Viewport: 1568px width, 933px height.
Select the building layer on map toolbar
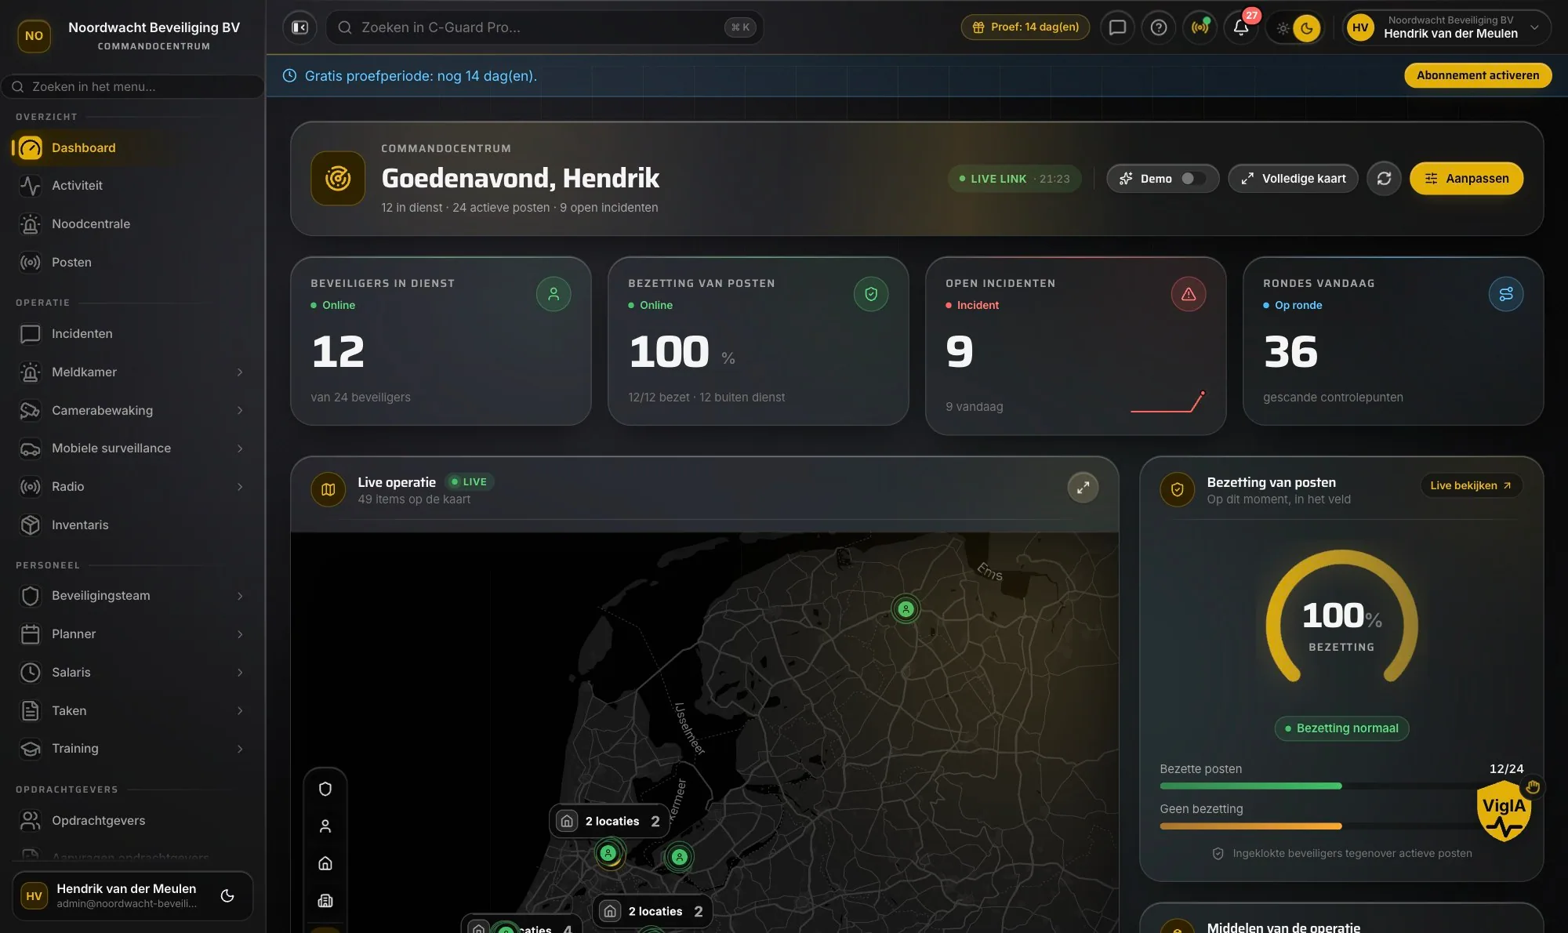(325, 900)
